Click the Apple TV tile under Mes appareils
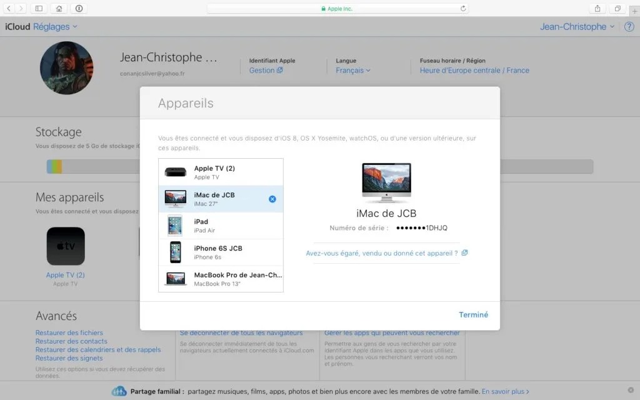Viewport: 640px width, 400px height. point(66,246)
